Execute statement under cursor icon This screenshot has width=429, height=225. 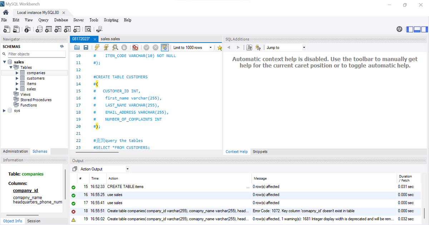click(106, 48)
